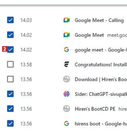Open the google meet - Google search link

tap(101, 50)
